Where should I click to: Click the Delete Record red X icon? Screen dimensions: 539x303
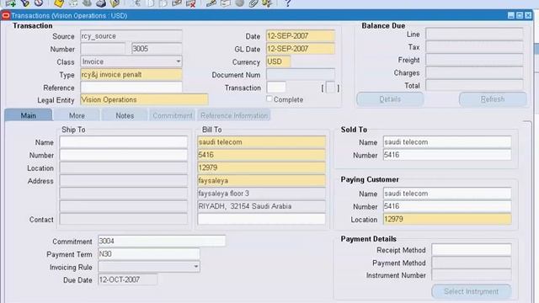[x=191, y=3]
